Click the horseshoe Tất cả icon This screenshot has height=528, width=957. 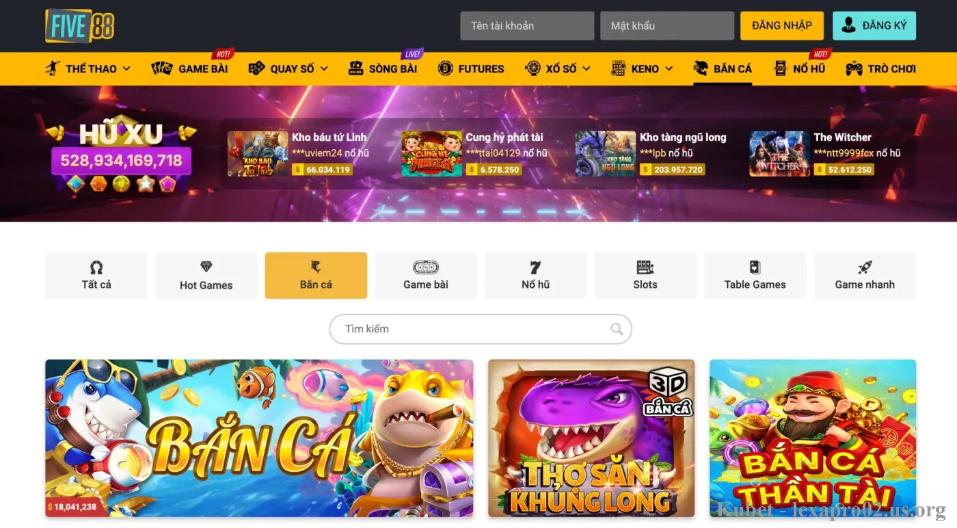pos(96,267)
